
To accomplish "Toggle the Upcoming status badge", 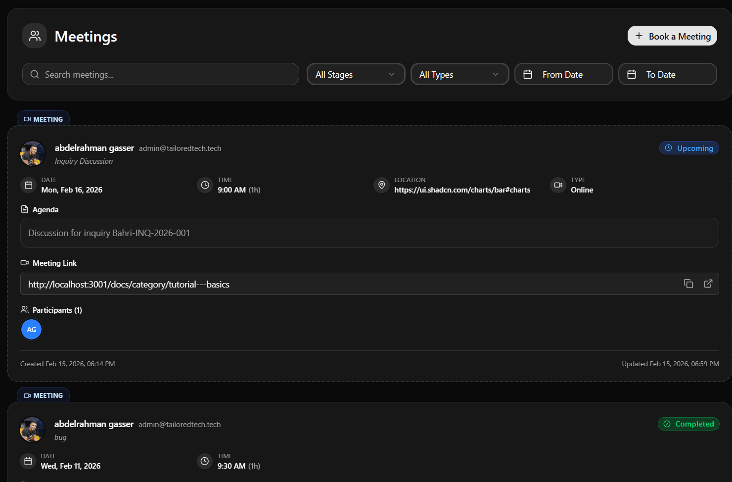I will 689,147.
